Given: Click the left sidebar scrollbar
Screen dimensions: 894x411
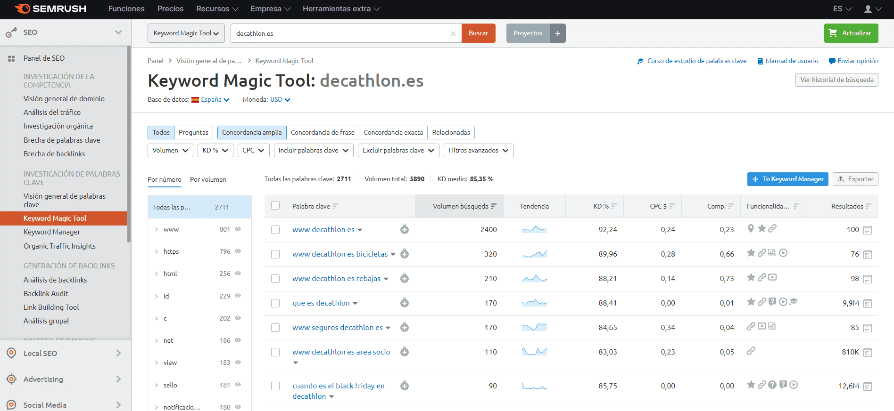Looking at the screenshot, I should pyautogui.click(x=129, y=144).
